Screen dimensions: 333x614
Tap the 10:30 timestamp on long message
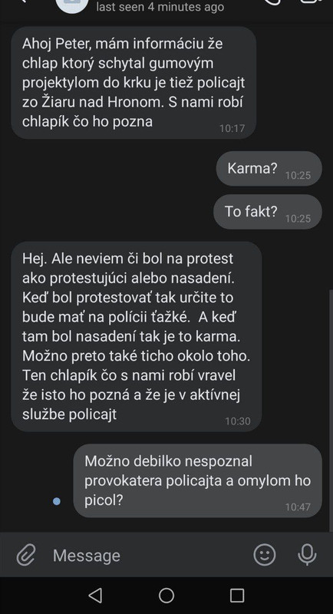[238, 421]
